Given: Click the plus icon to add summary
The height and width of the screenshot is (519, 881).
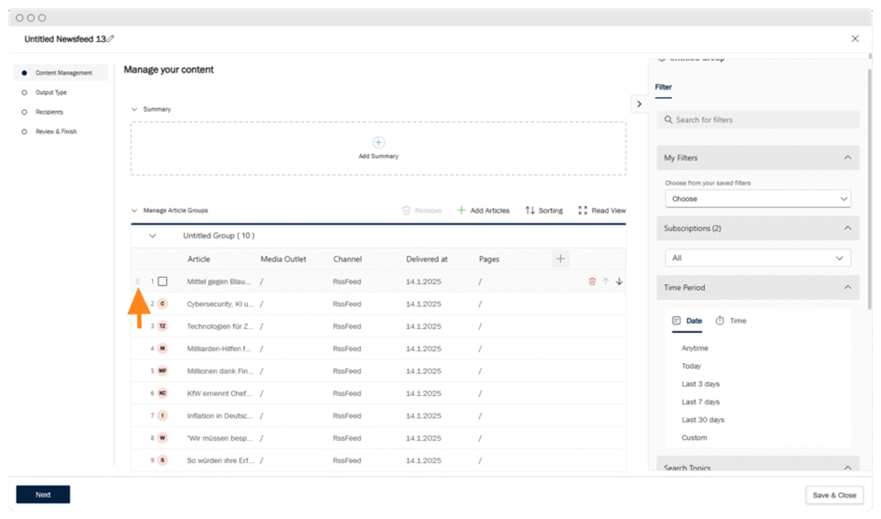Looking at the screenshot, I should (x=379, y=143).
